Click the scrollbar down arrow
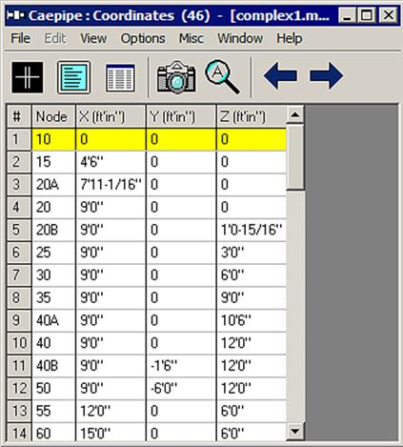The width and height of the screenshot is (403, 447). [x=295, y=432]
